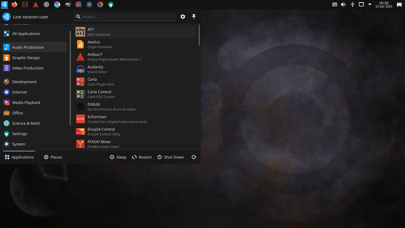The image size is (405, 228).
Task: Open session leave options arrow button
Action: pyautogui.click(x=194, y=157)
